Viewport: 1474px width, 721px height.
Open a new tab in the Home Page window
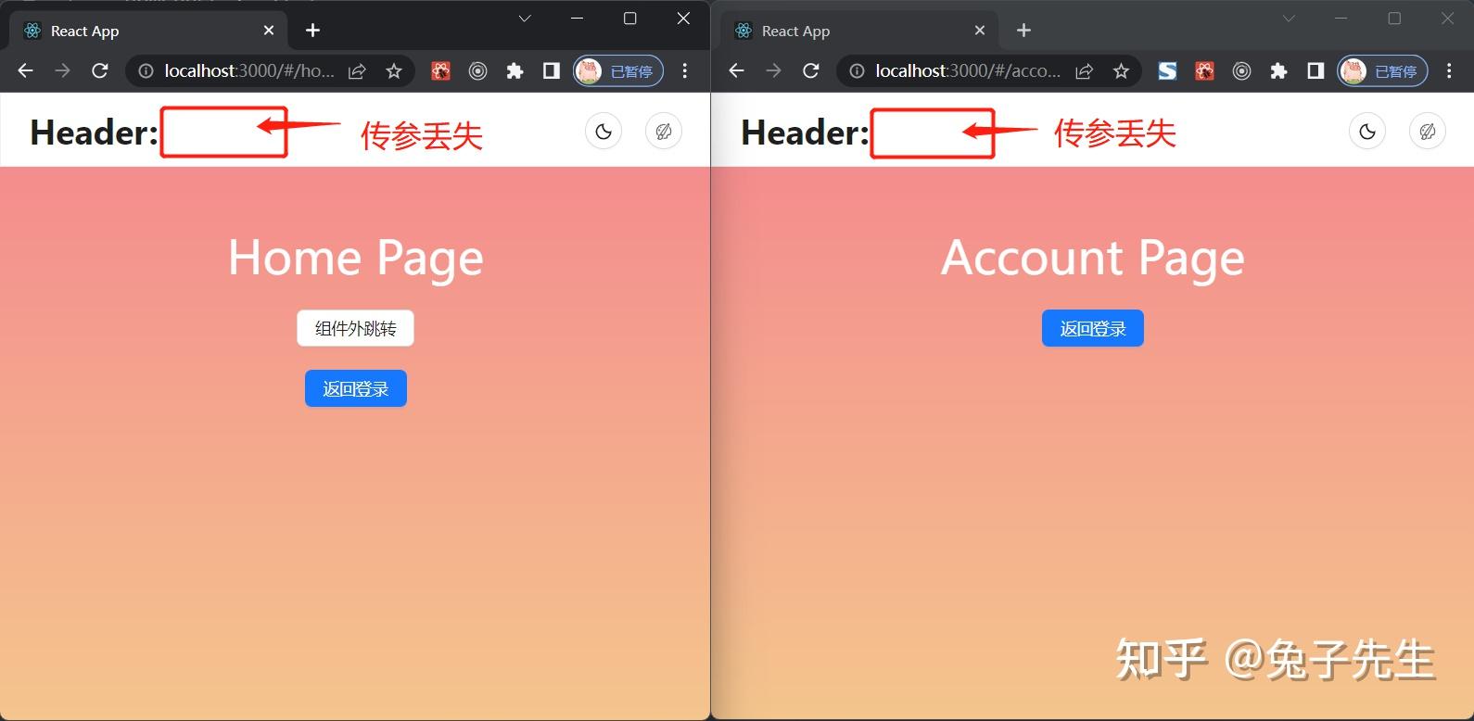pos(313,31)
